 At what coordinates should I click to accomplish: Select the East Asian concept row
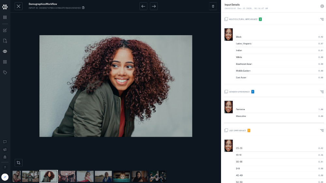279,77
